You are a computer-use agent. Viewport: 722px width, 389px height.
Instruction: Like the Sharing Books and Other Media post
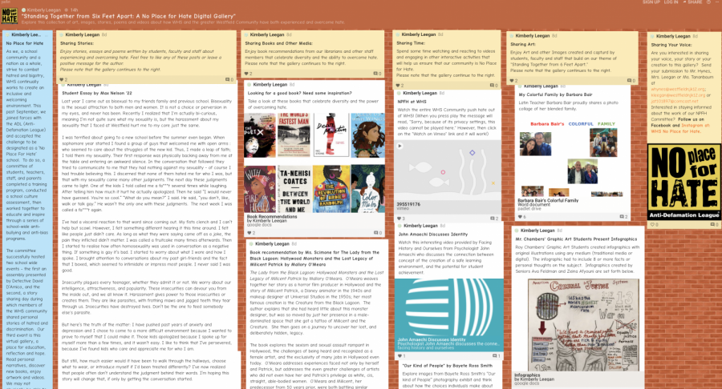point(248,74)
